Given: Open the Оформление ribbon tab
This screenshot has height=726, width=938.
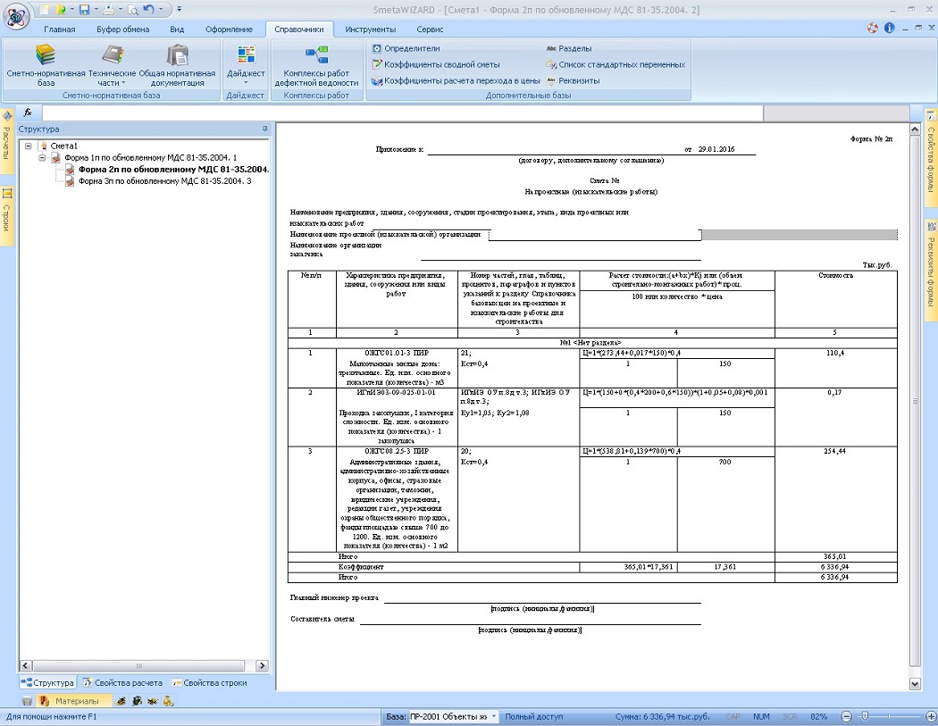Looking at the screenshot, I should [x=229, y=29].
